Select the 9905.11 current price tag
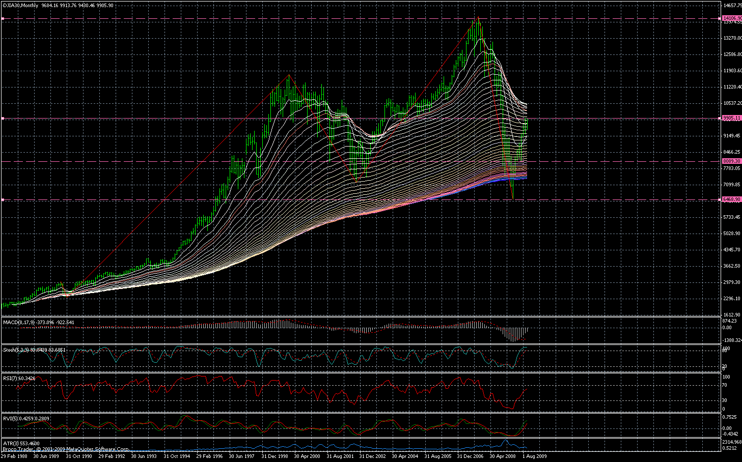Screen dimensions: 742x462 (732, 118)
